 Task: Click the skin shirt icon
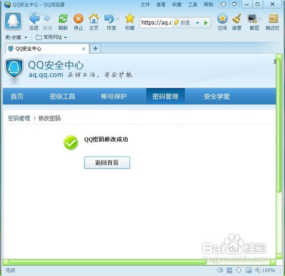click(x=223, y=4)
